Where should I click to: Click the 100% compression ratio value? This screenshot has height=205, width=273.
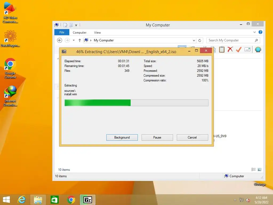(205, 80)
